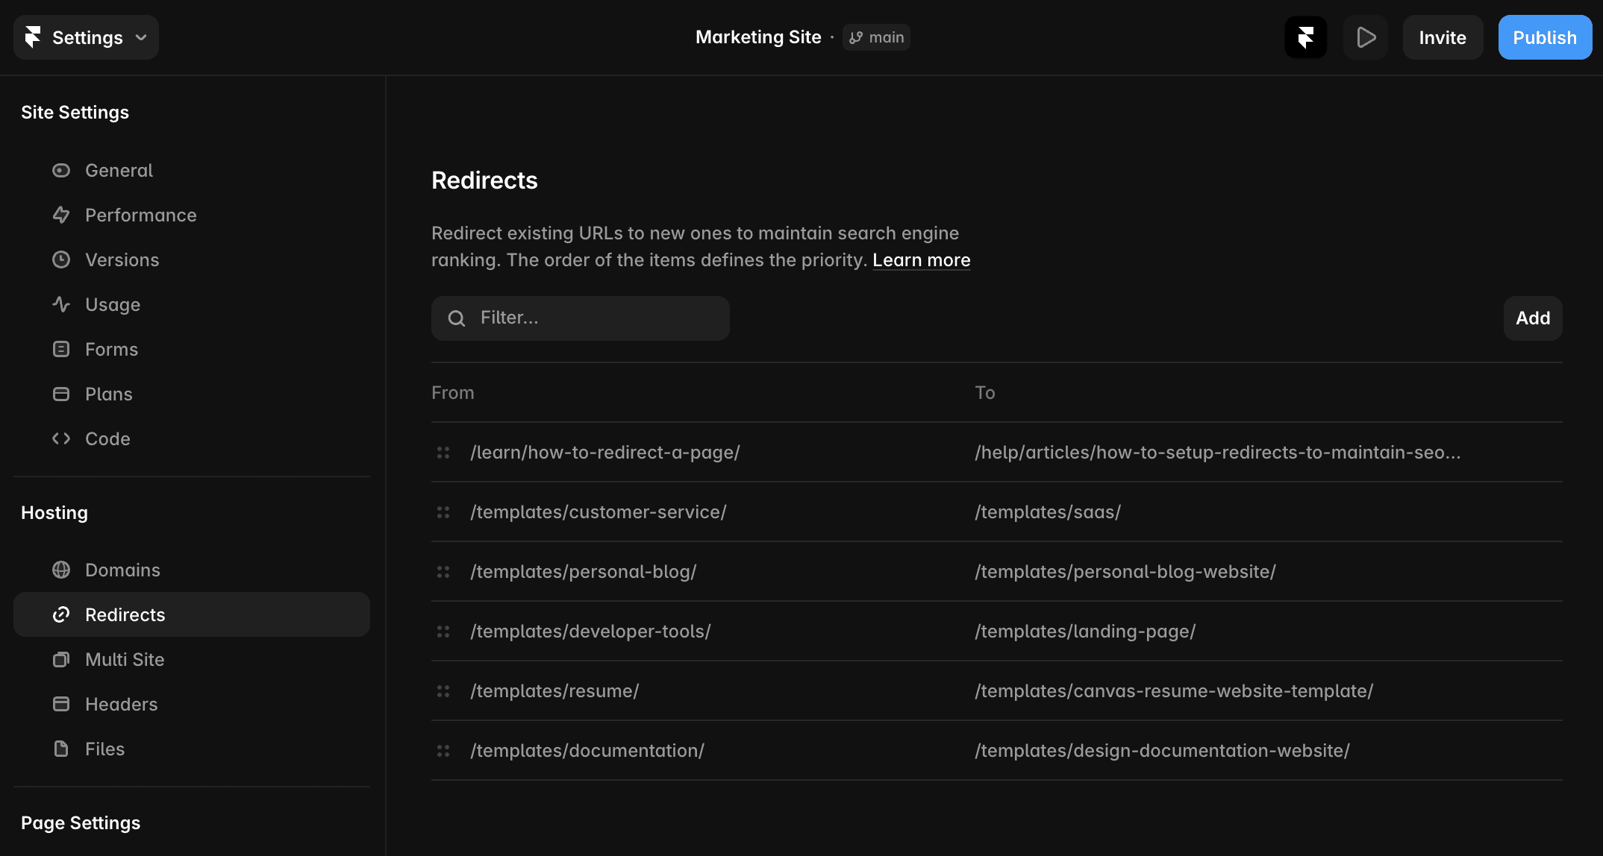The image size is (1603, 856).
Task: Click the /help/articles/how-to-setup-redirects destination
Action: click(1218, 453)
